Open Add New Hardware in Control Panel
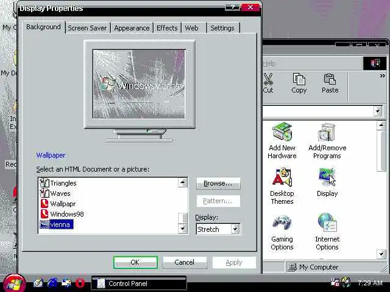Viewport: 390px width, 292px height. 282,141
